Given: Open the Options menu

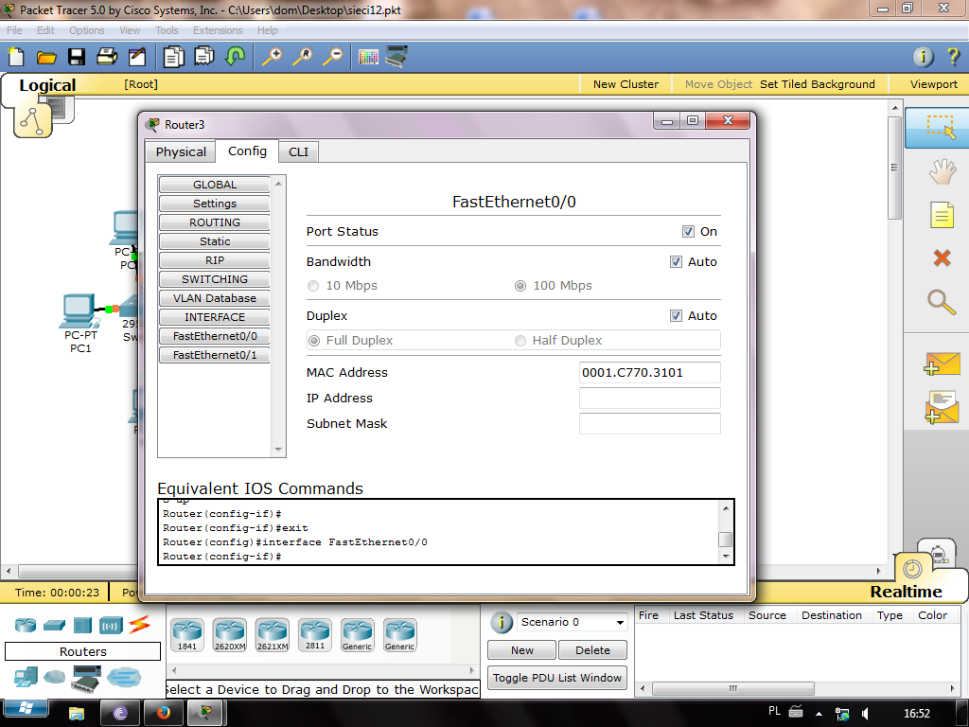Looking at the screenshot, I should (x=86, y=30).
